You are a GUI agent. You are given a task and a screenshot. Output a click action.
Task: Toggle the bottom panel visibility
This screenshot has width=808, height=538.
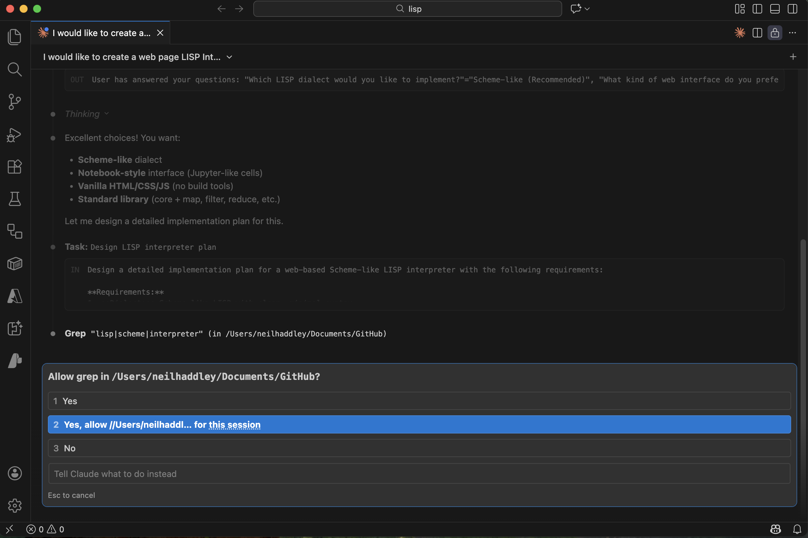point(775,9)
